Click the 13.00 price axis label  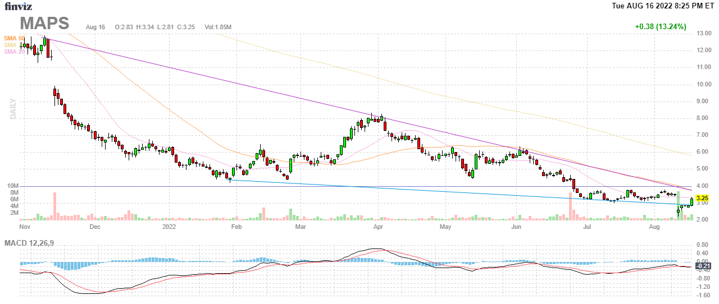pos(704,34)
